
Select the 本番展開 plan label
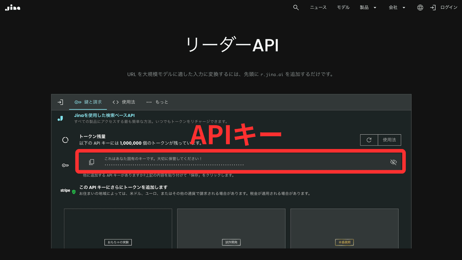(x=344, y=242)
